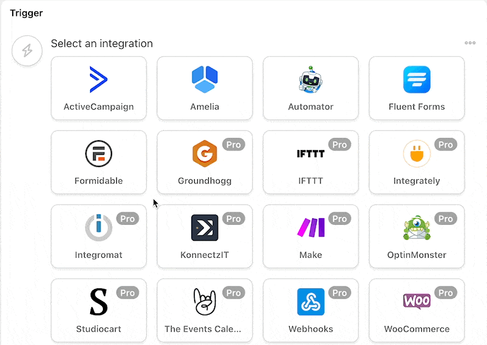
Task: Select the ActiveCampaign integration icon
Action: pyautogui.click(x=99, y=79)
